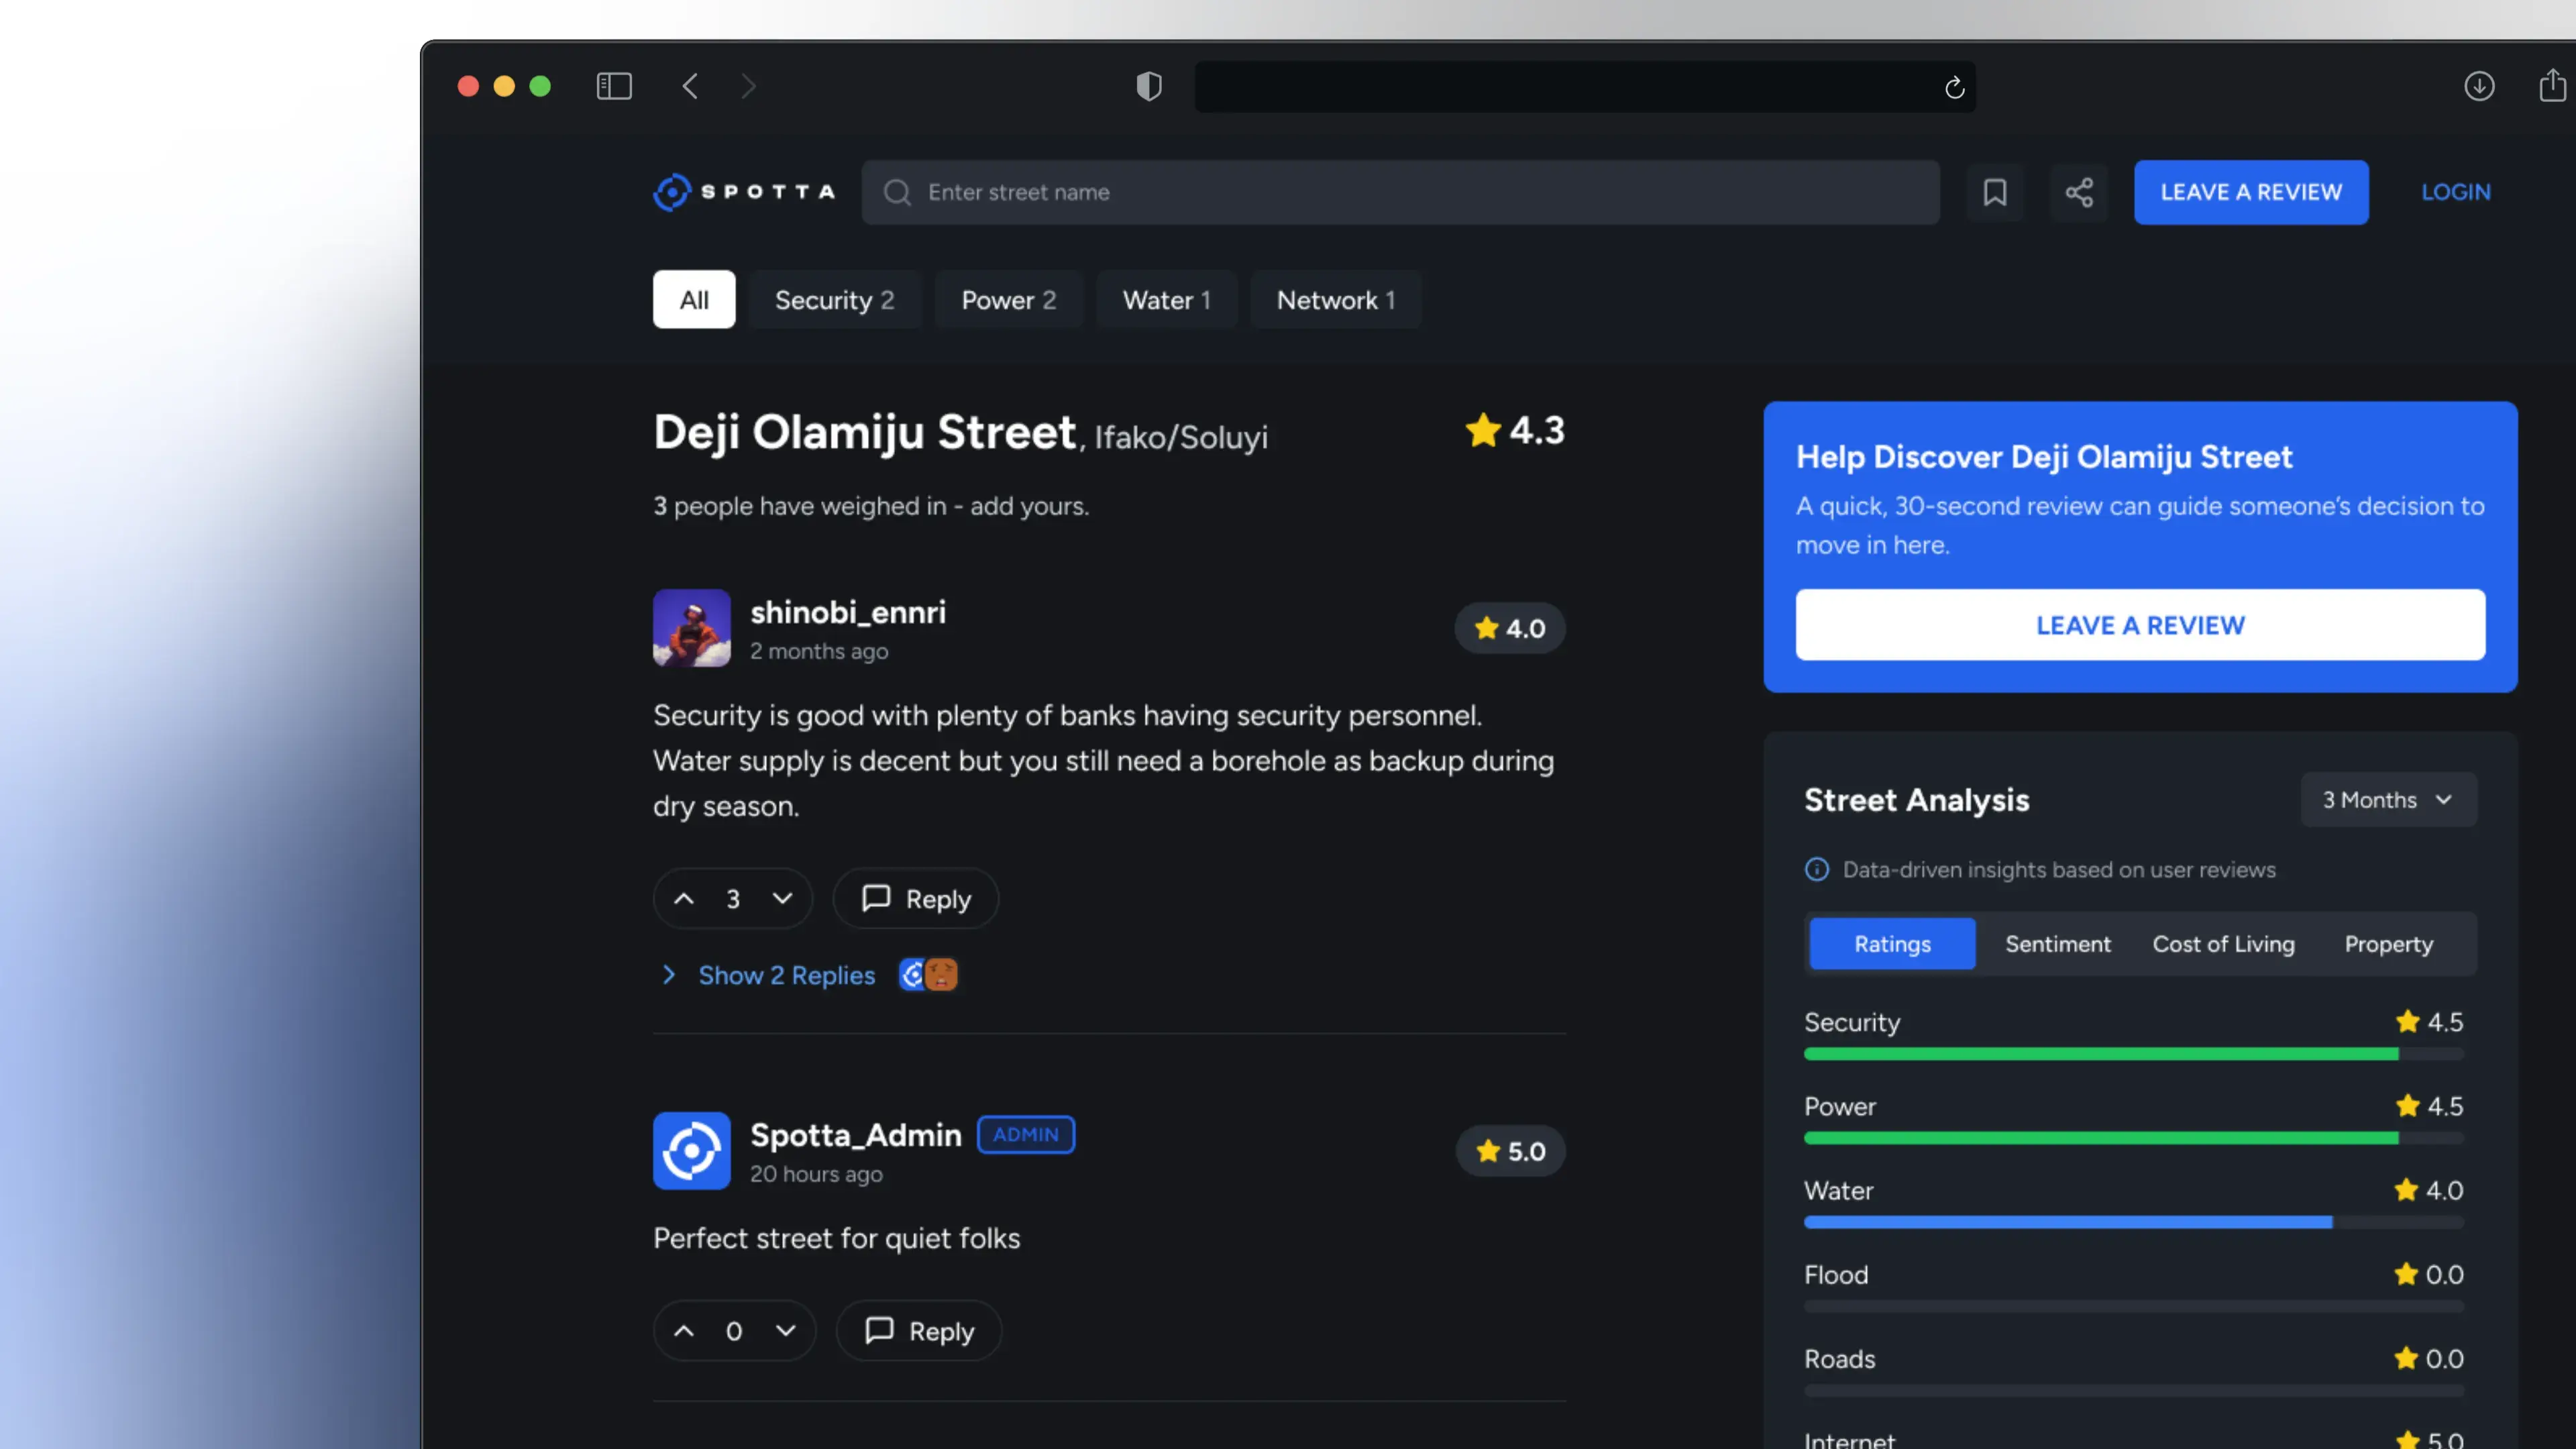
Task: Downvote Spotta_Admin's review
Action: [x=786, y=1330]
